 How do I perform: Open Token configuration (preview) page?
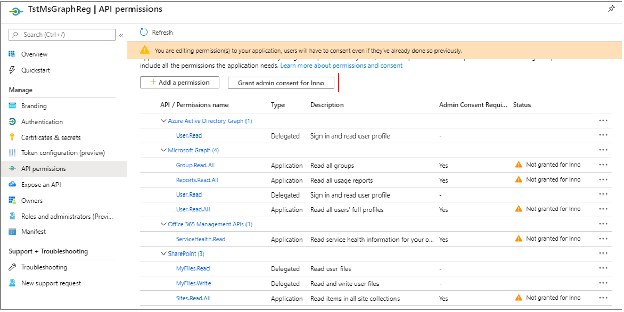pyautogui.click(x=64, y=153)
